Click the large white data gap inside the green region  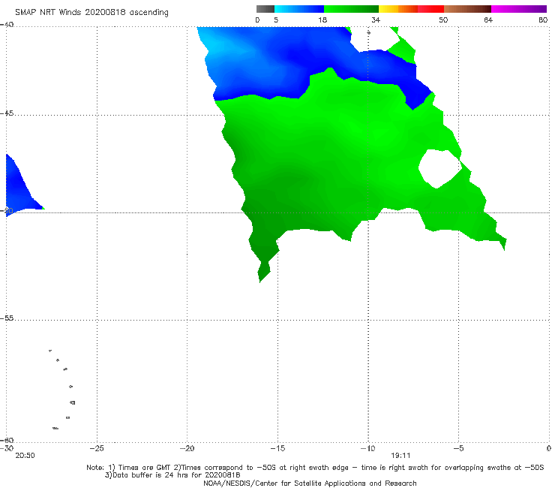pyautogui.click(x=440, y=168)
